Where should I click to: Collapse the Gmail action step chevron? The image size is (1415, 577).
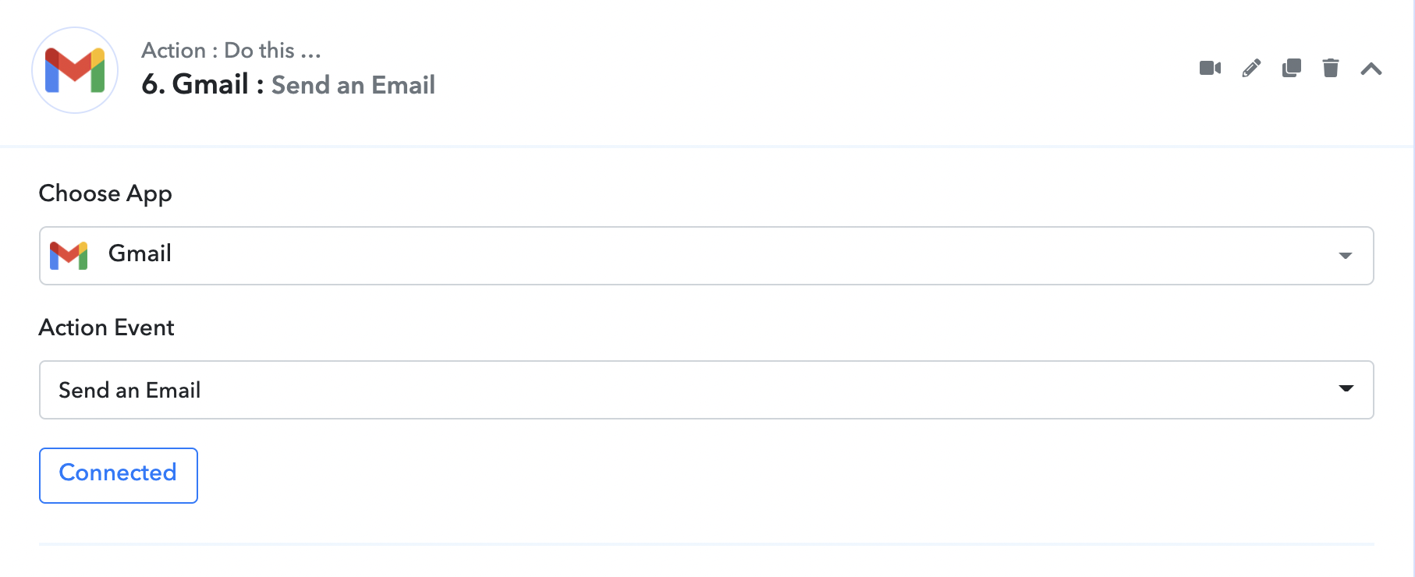[x=1371, y=69]
